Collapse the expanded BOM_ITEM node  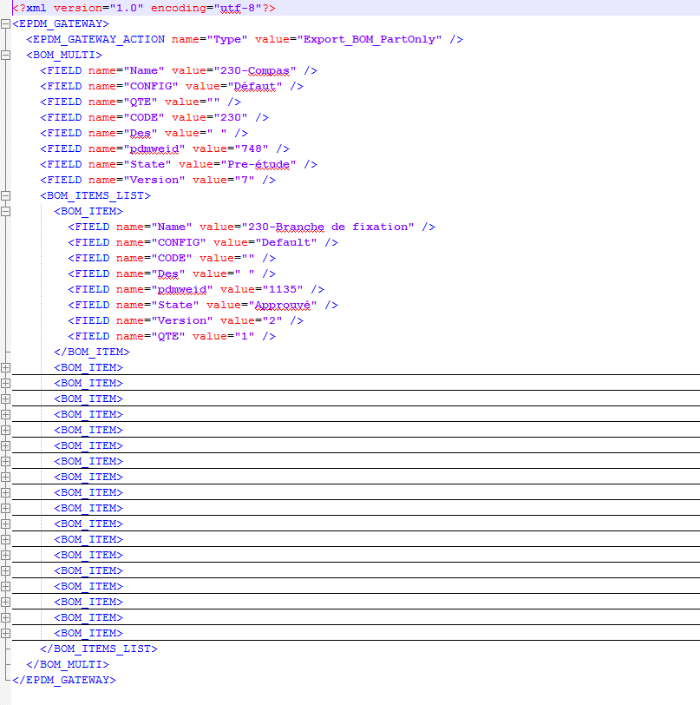pyautogui.click(x=5, y=211)
